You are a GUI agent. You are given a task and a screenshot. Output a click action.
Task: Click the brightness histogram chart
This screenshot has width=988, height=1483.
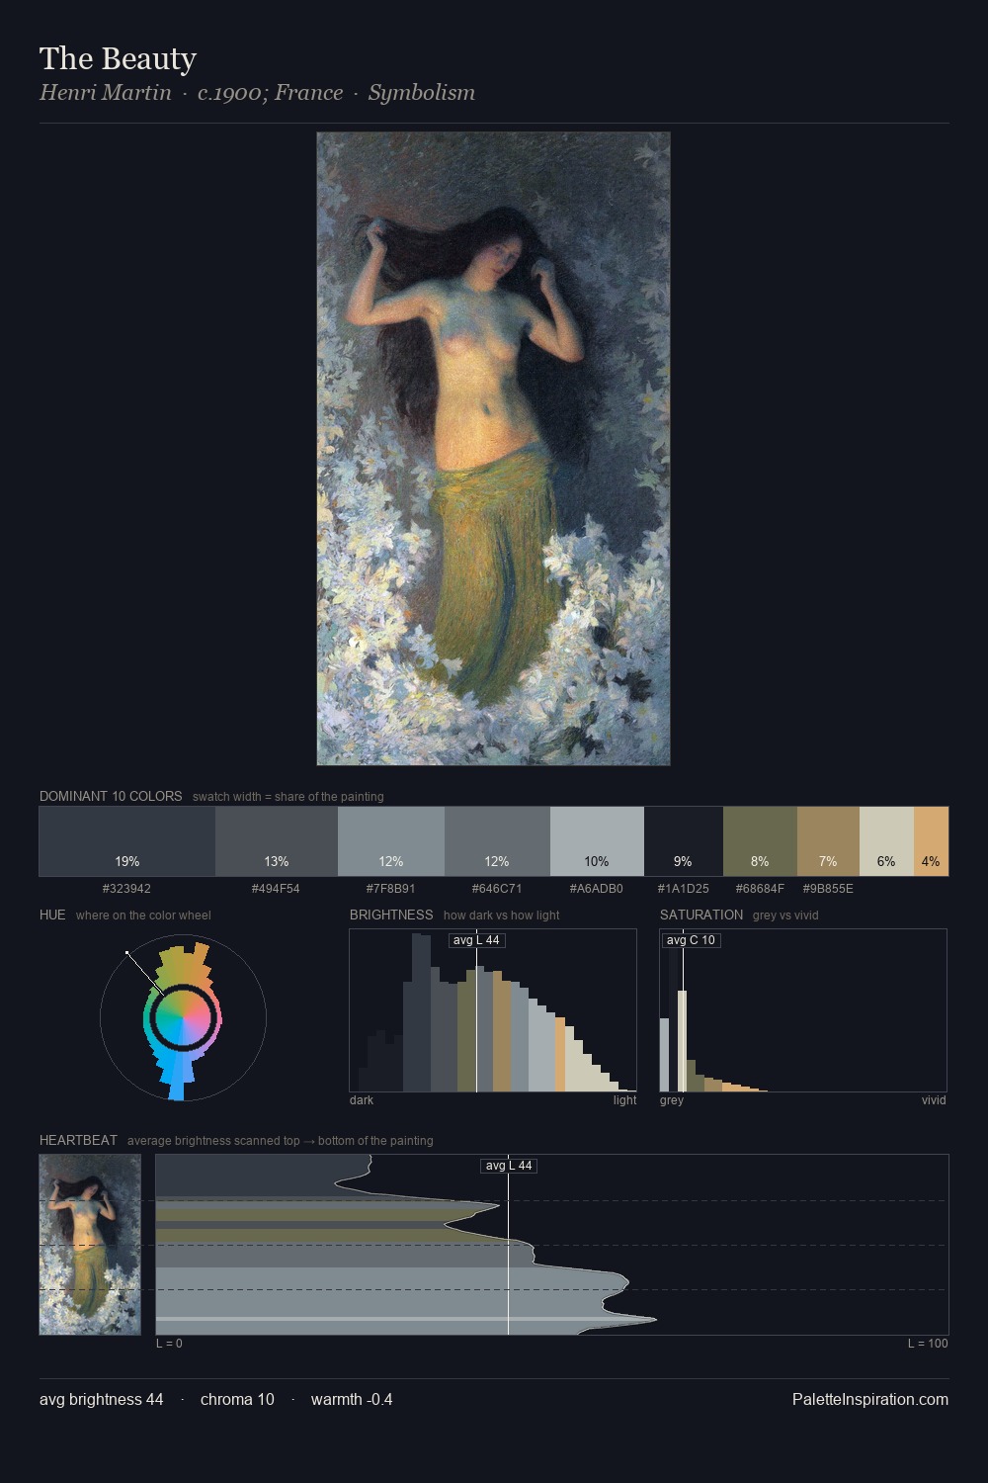pos(493,1010)
